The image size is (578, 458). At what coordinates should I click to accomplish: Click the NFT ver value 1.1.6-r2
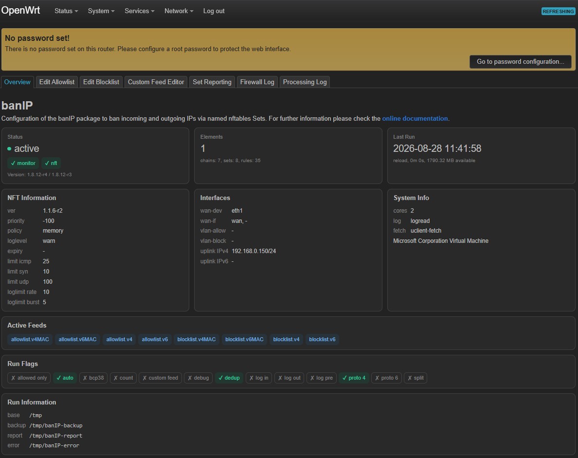point(53,211)
